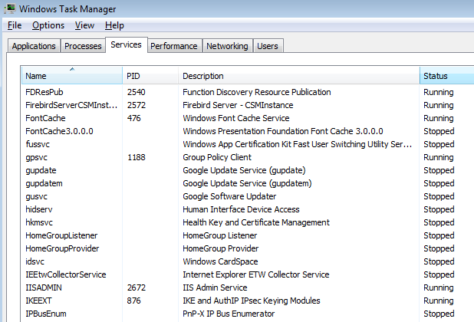The image size is (474, 322).
Task: Select the gpsvc service
Action: (37, 157)
